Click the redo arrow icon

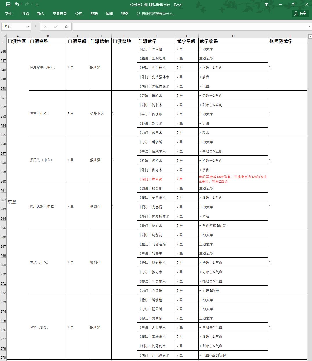click(x=27, y=4)
